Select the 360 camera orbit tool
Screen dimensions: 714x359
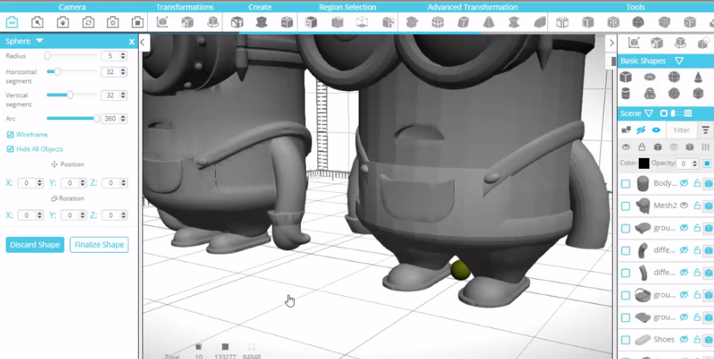(12, 22)
